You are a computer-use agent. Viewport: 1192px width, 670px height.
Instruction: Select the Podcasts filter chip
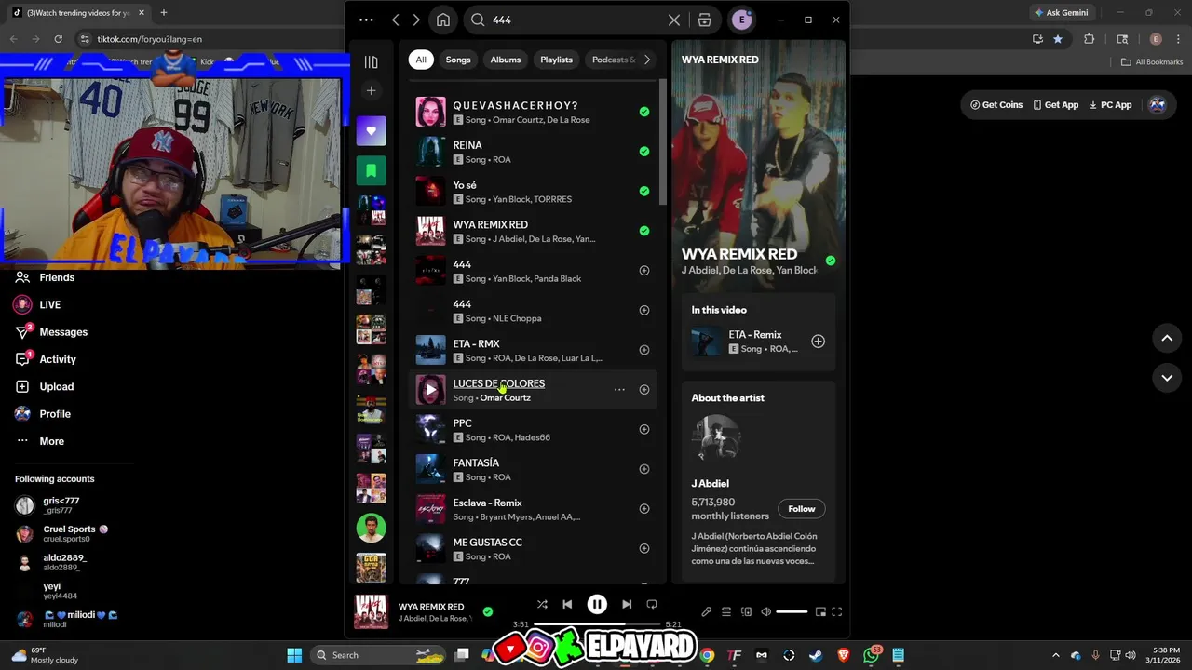[x=612, y=60]
